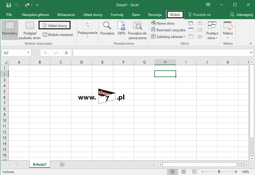
Task: Click the down arrow of the vertical scrollbar
Action: tap(252, 159)
